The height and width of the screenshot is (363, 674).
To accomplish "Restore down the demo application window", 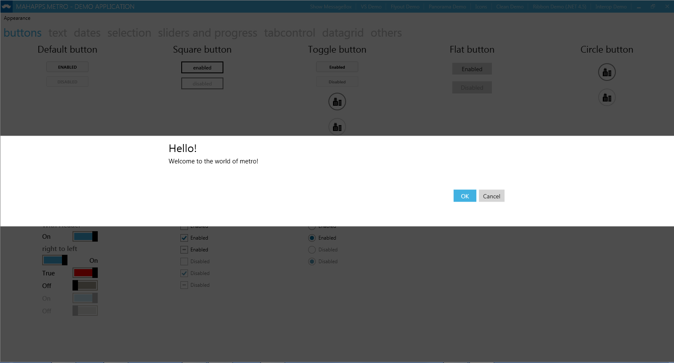I will tap(653, 6).
